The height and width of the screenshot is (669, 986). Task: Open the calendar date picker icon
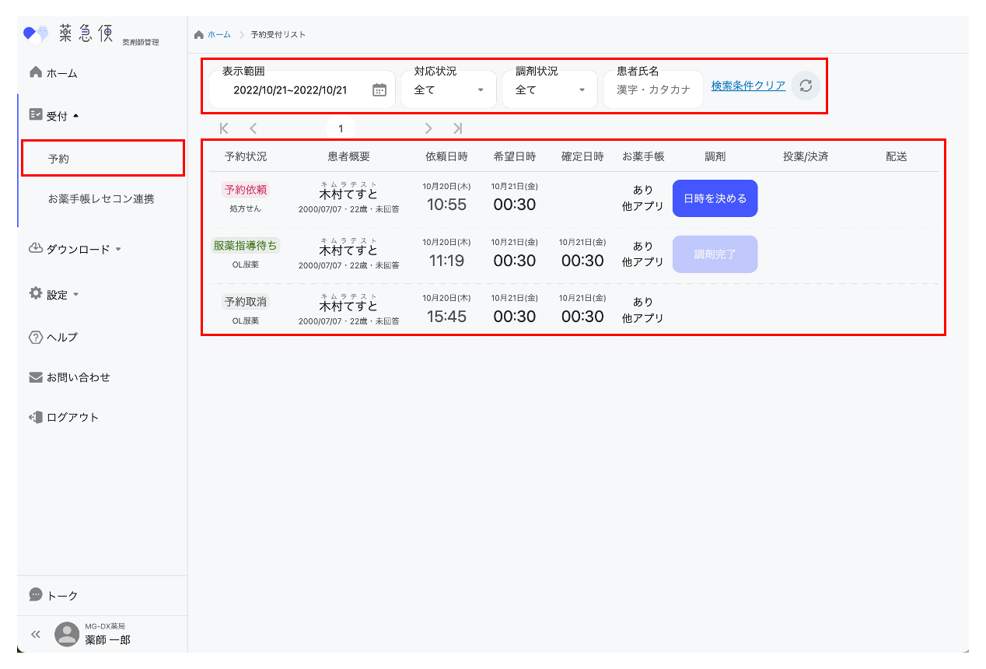coord(379,89)
